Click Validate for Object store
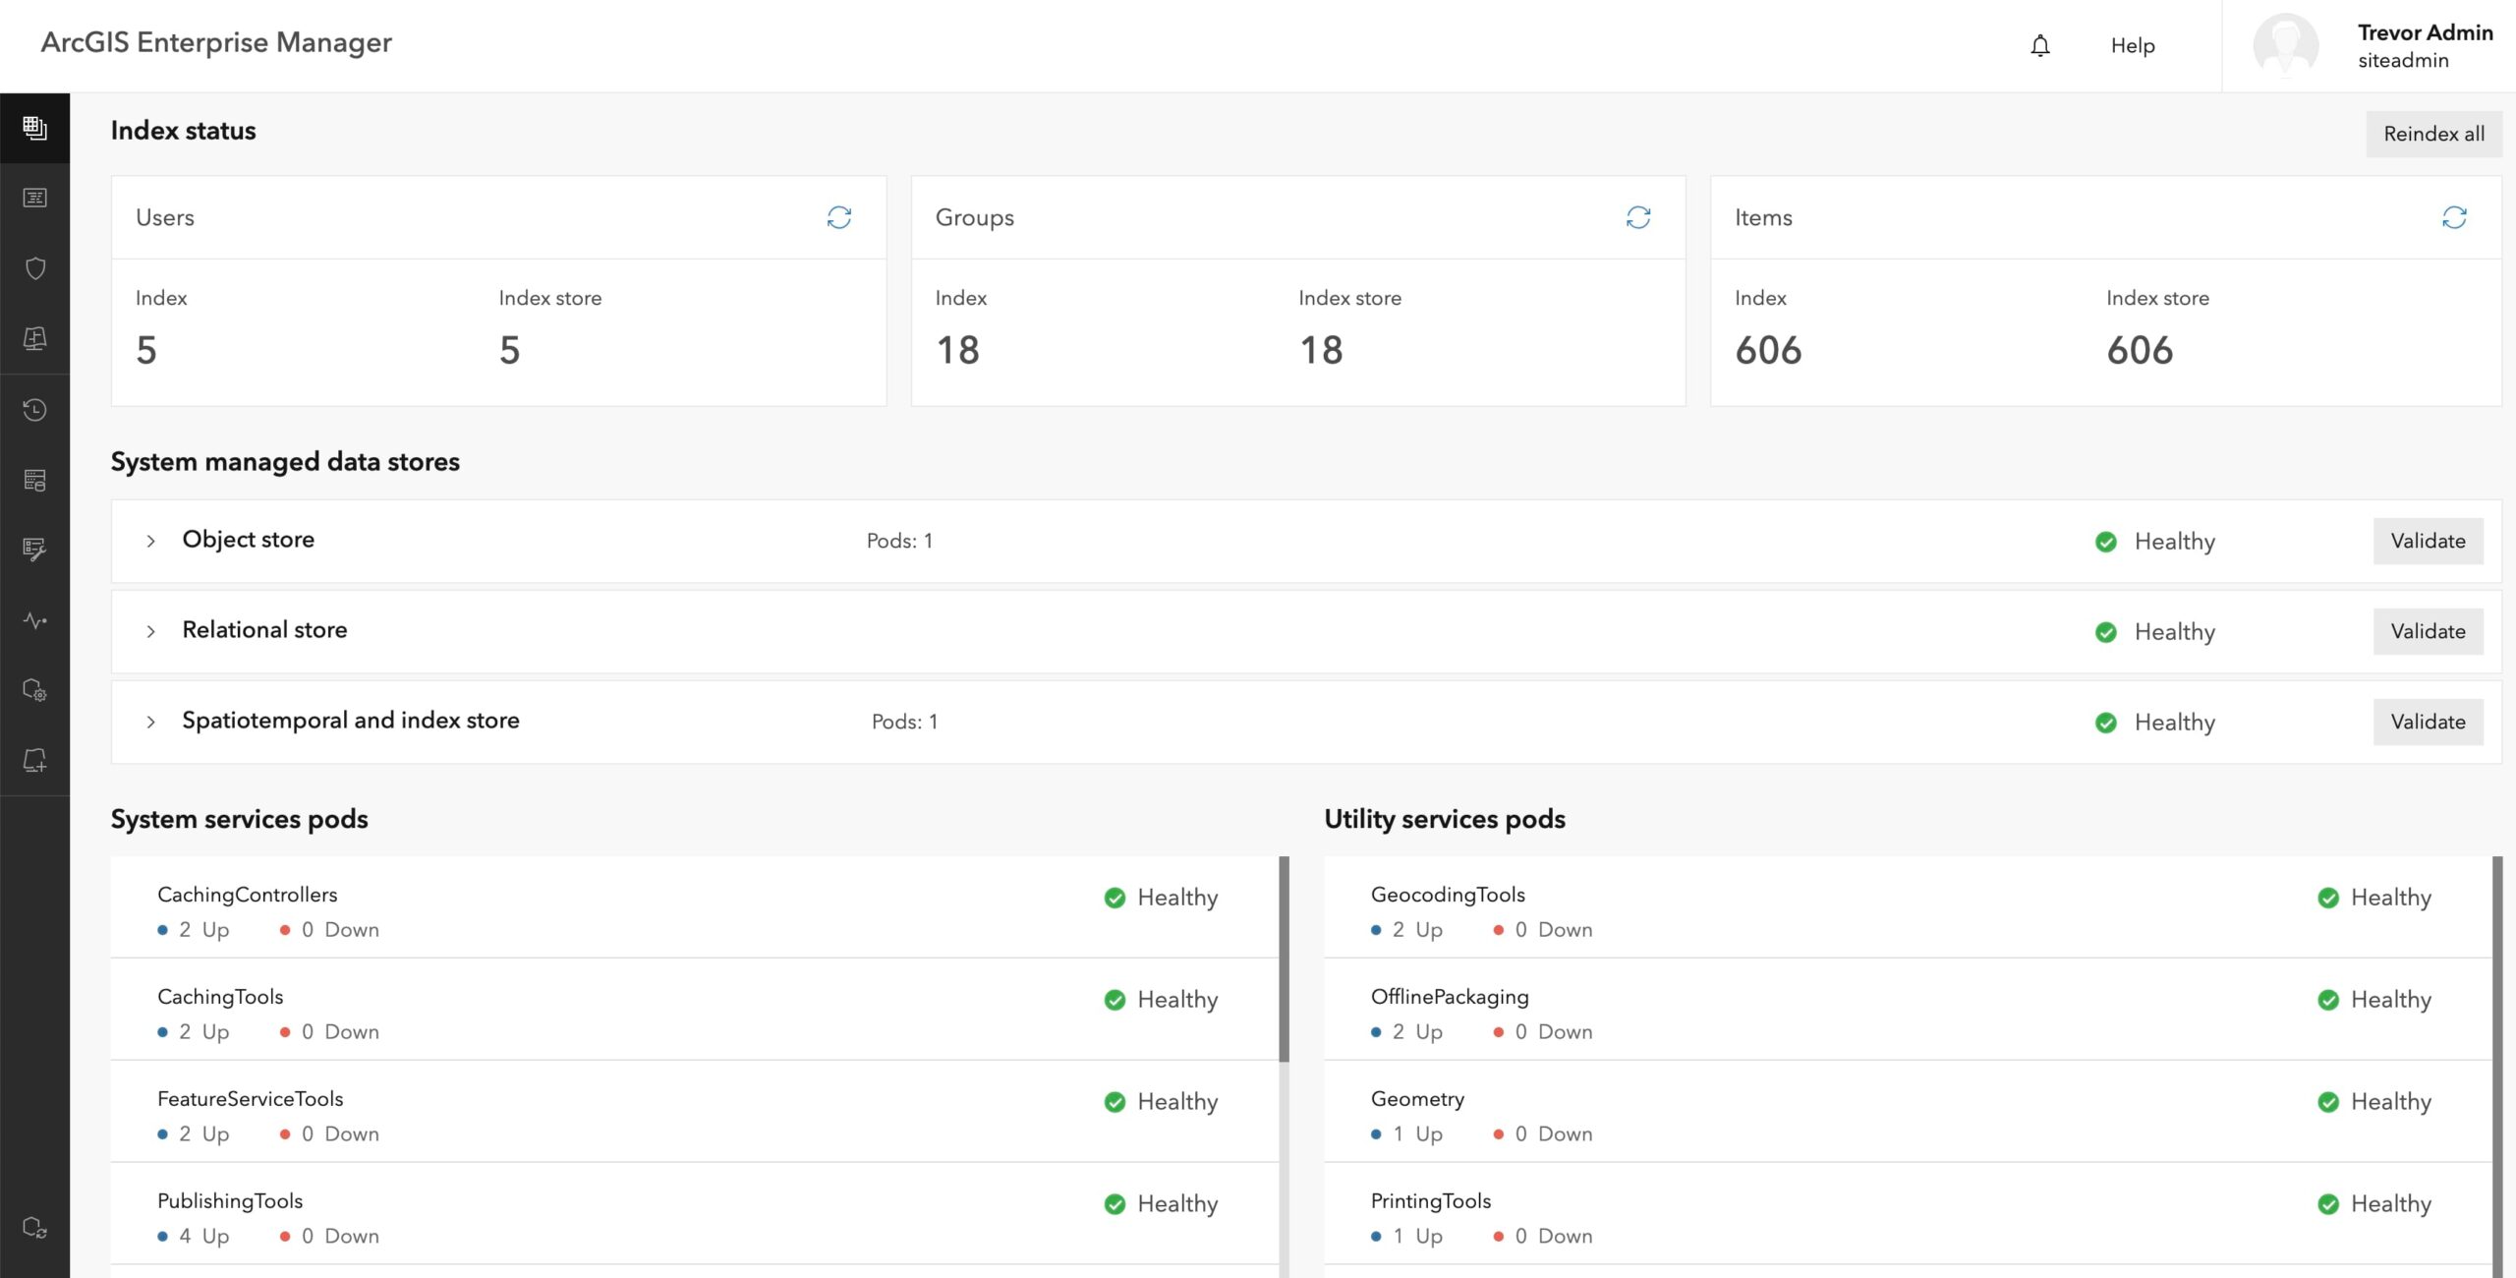This screenshot has width=2516, height=1278. tap(2427, 540)
